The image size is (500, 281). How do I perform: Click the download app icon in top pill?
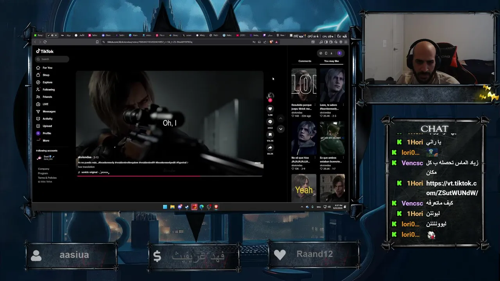331,53
